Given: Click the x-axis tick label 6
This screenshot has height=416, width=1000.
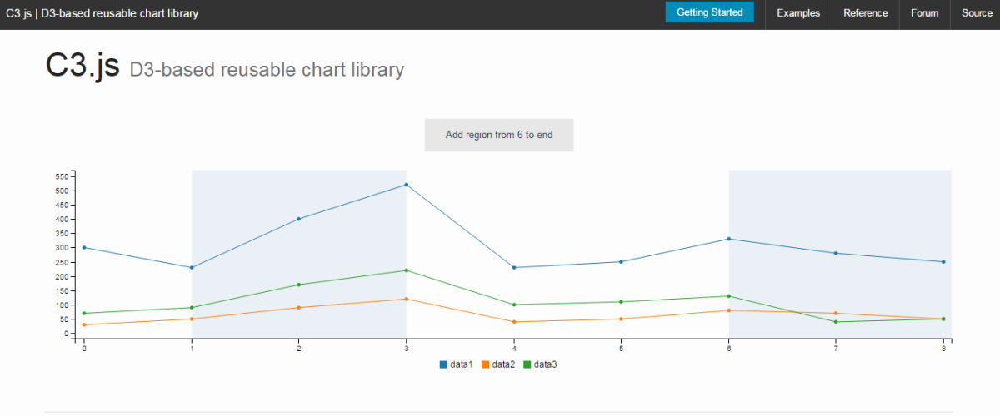Looking at the screenshot, I should coord(729,348).
